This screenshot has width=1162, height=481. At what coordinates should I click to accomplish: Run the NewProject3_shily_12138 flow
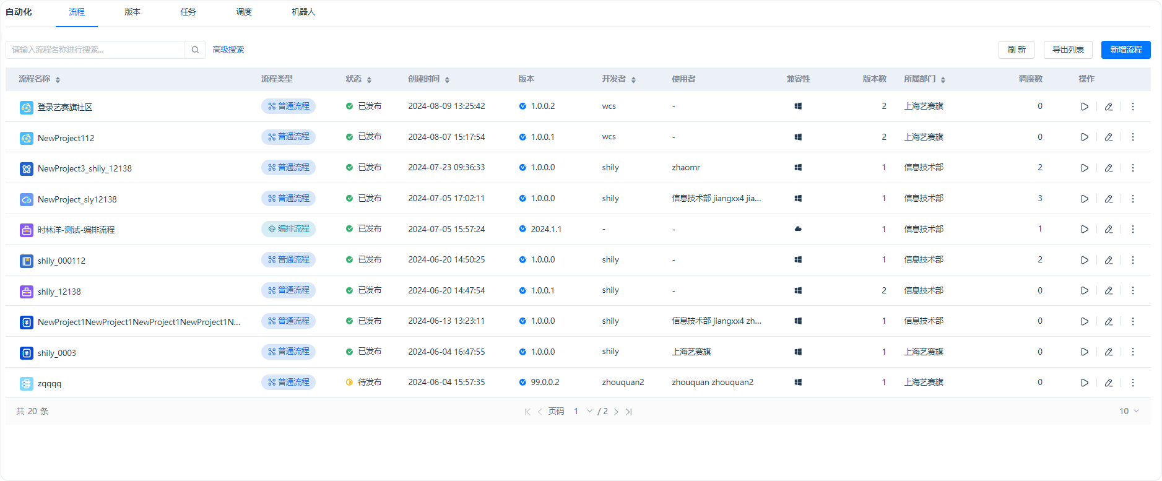[x=1084, y=168]
